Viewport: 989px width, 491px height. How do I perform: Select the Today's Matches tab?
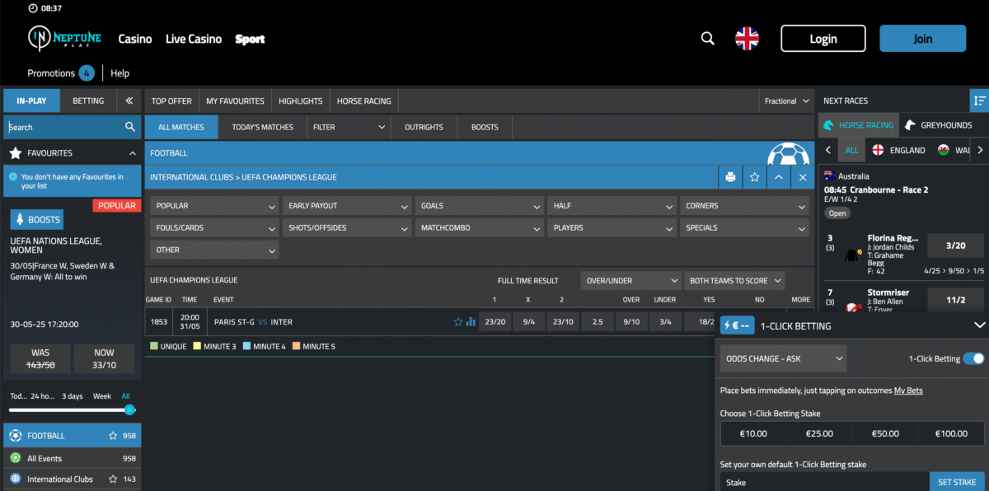click(263, 127)
